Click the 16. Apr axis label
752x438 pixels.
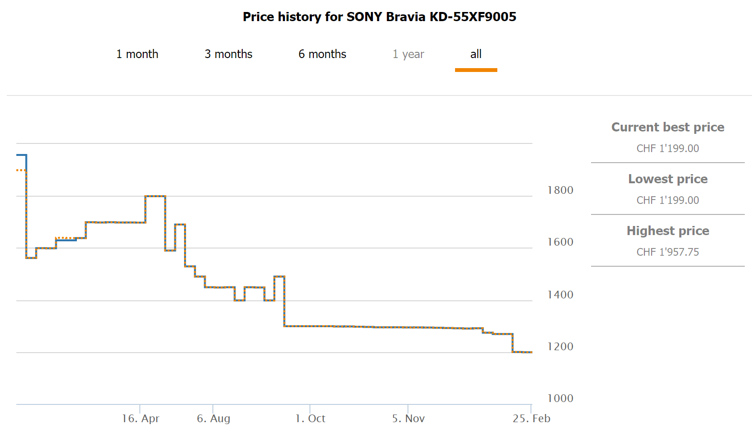pos(140,418)
